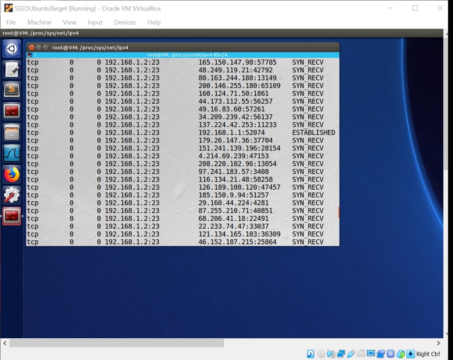The width and height of the screenshot is (453, 360).
Task: Click the VirtualBox app icon in title bar
Action: [x=8, y=8]
